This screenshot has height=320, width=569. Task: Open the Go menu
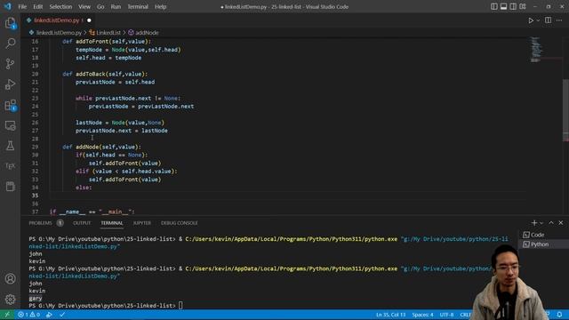point(100,6)
